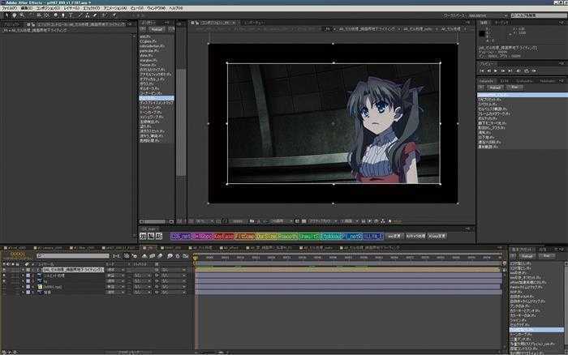Click the second script launcher icon before the colored buttons

[x=151, y=237]
